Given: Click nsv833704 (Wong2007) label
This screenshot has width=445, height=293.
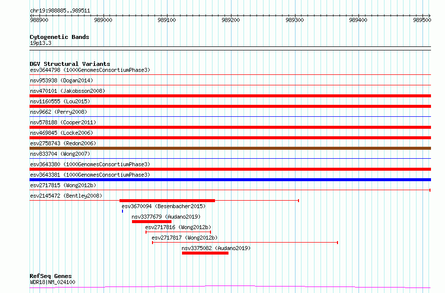Looking at the screenshot, I should [x=60, y=154].
